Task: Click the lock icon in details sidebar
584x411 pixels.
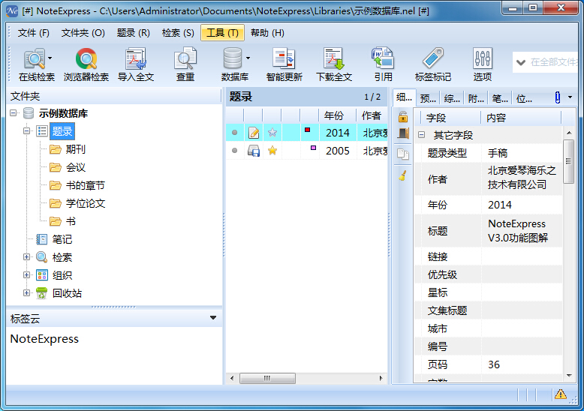Action: click(403, 117)
